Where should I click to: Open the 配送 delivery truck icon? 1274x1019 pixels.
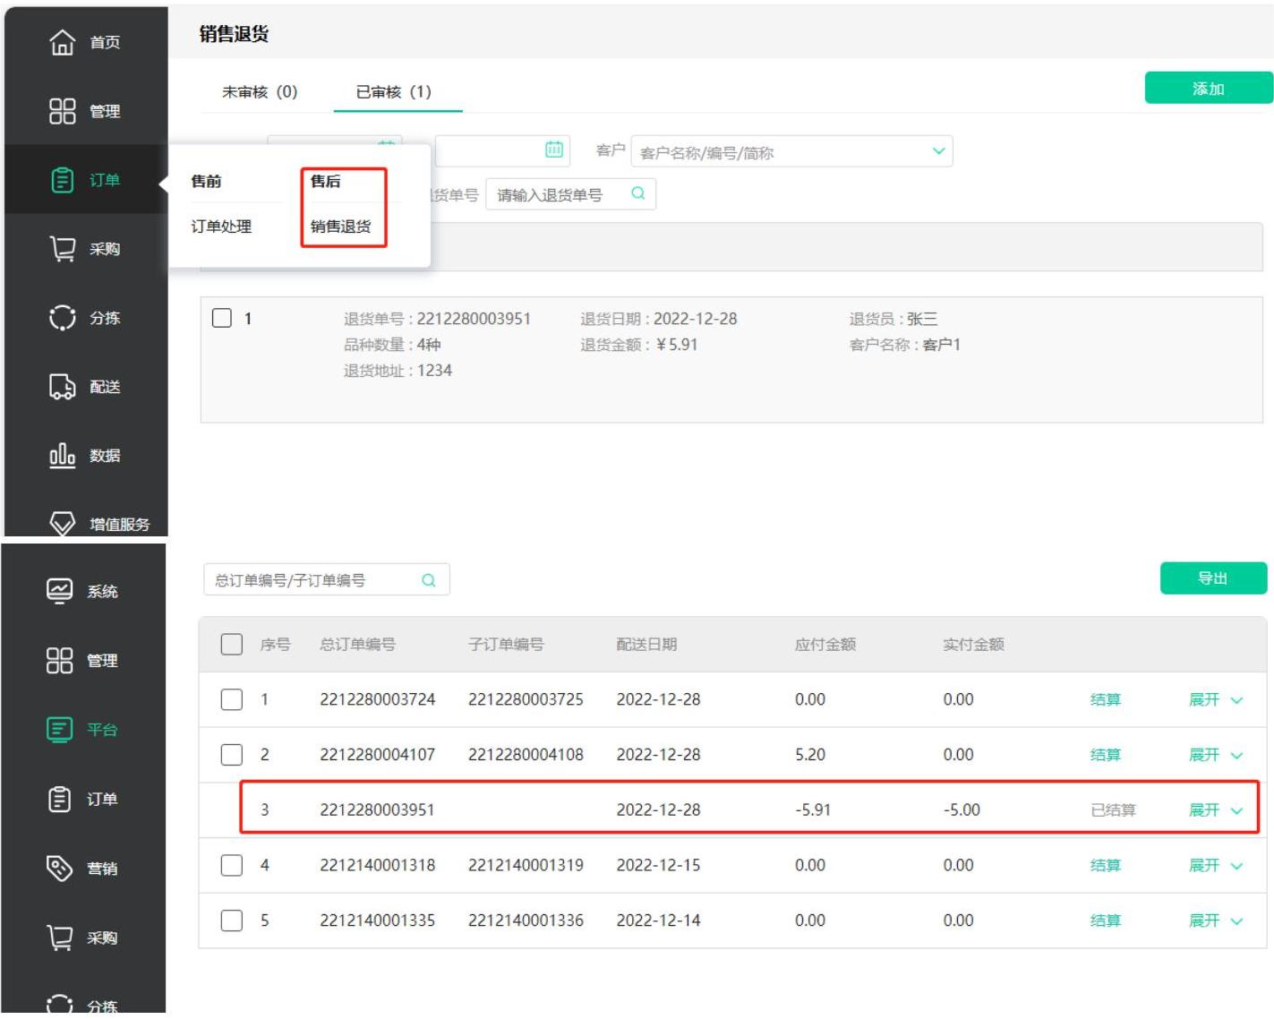tap(62, 387)
